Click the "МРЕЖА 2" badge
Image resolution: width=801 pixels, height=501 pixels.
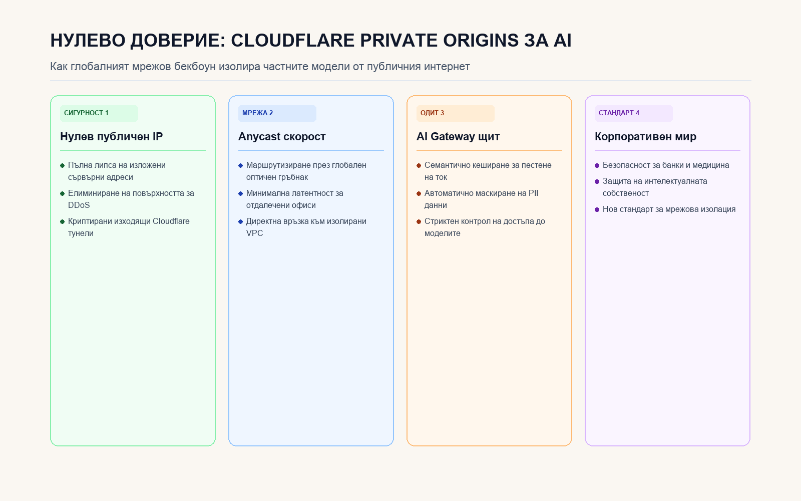click(x=277, y=113)
